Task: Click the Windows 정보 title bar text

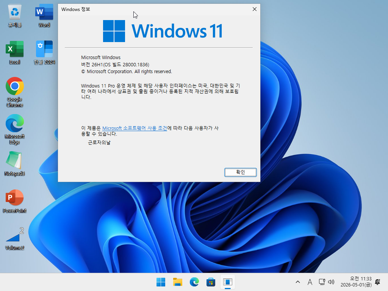Action: click(x=76, y=9)
